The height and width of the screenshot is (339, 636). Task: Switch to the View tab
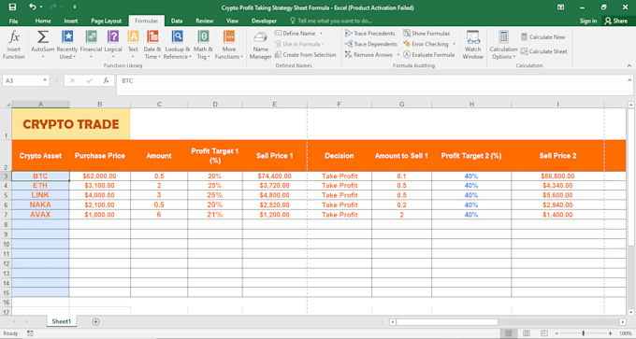pyautogui.click(x=232, y=21)
